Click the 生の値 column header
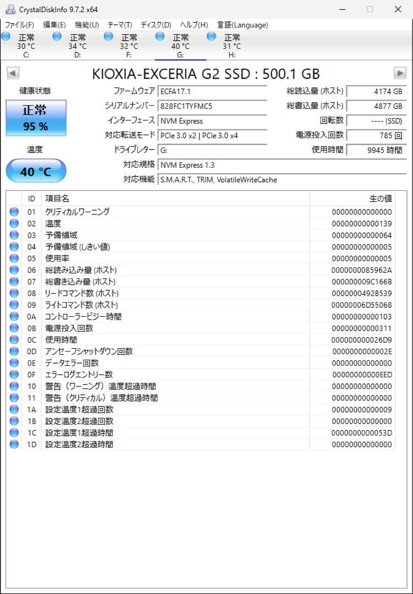413x594 pixels. pos(352,199)
